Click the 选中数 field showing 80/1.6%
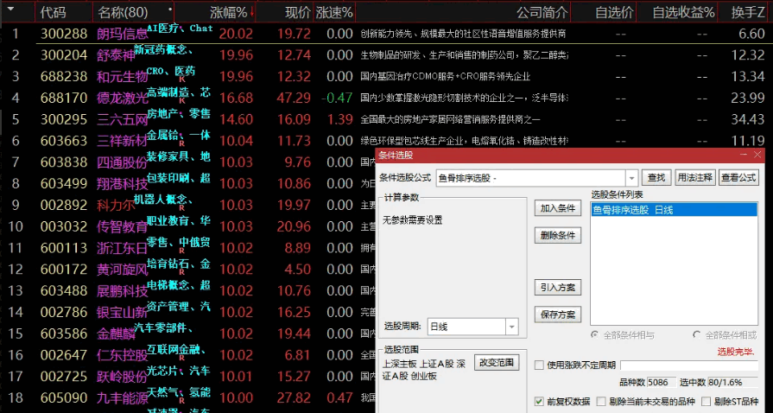The image size is (773, 413). coord(732,383)
